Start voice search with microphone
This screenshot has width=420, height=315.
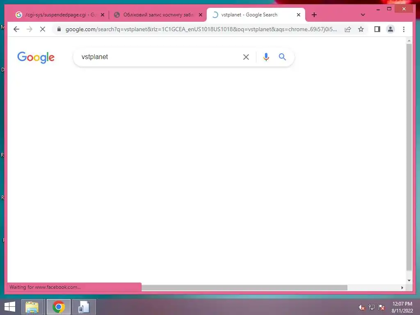[266, 57]
